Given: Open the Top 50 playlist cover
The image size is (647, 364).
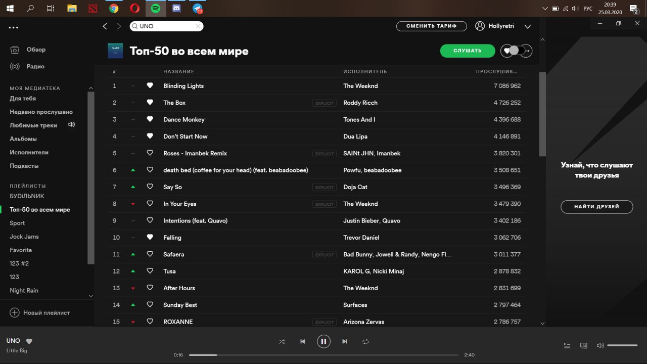Looking at the screenshot, I should click(115, 51).
